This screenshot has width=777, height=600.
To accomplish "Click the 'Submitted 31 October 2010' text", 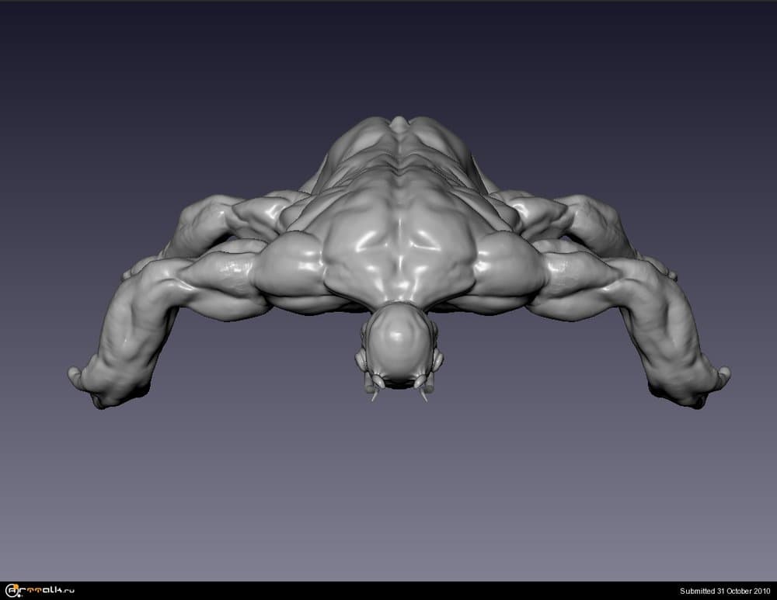I will [x=725, y=591].
